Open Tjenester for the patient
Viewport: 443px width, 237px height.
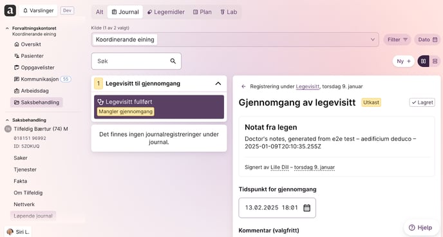[x=25, y=169]
